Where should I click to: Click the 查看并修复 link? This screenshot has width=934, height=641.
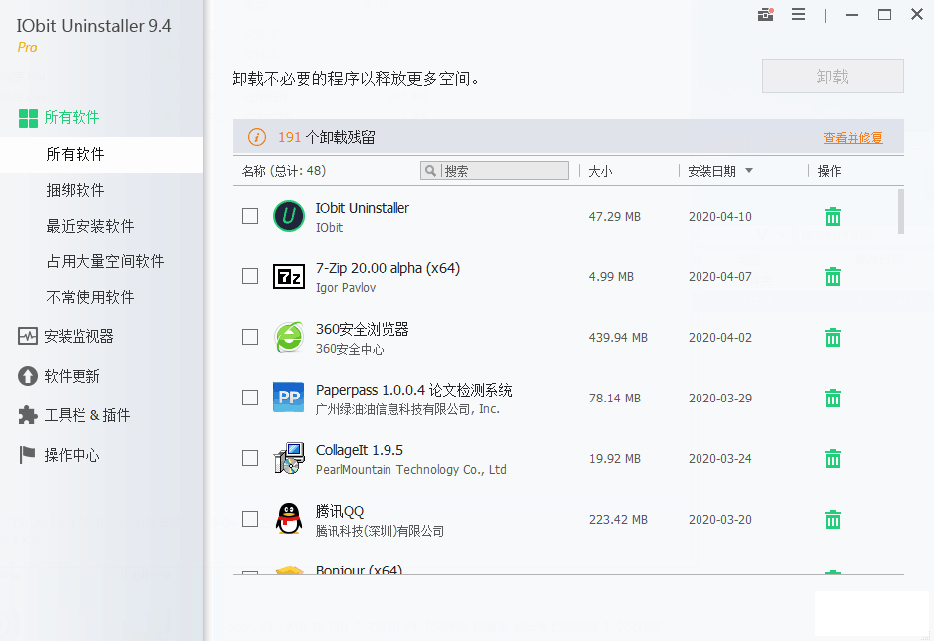pos(853,138)
